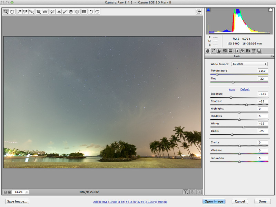Click the zoom out minus button
276x207 pixels.
tap(6, 192)
